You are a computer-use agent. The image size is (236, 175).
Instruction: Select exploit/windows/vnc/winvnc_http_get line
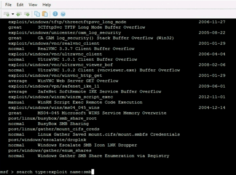coord(55,76)
